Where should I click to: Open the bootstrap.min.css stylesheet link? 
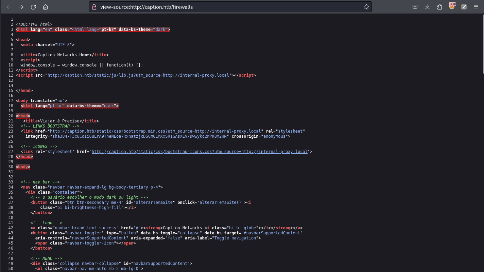click(x=155, y=131)
